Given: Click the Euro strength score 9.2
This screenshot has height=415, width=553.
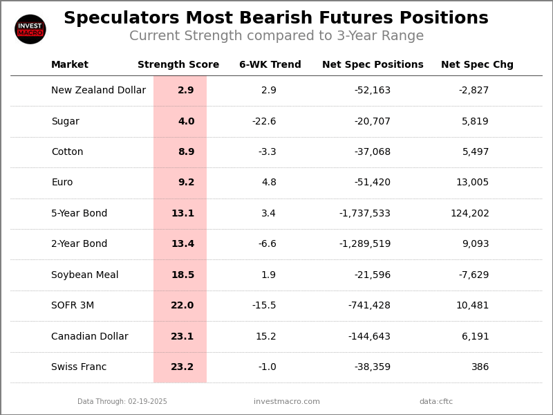Looking at the screenshot, I should pos(186,183).
